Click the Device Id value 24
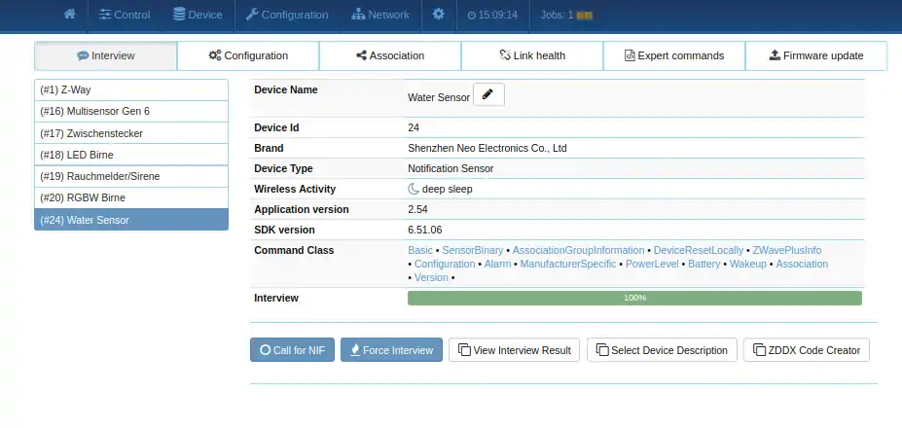 click(x=414, y=127)
